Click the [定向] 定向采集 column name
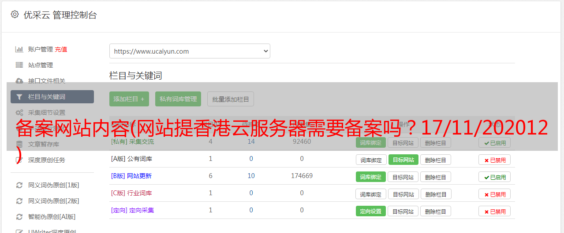This screenshot has height=233, width=564. point(132,210)
